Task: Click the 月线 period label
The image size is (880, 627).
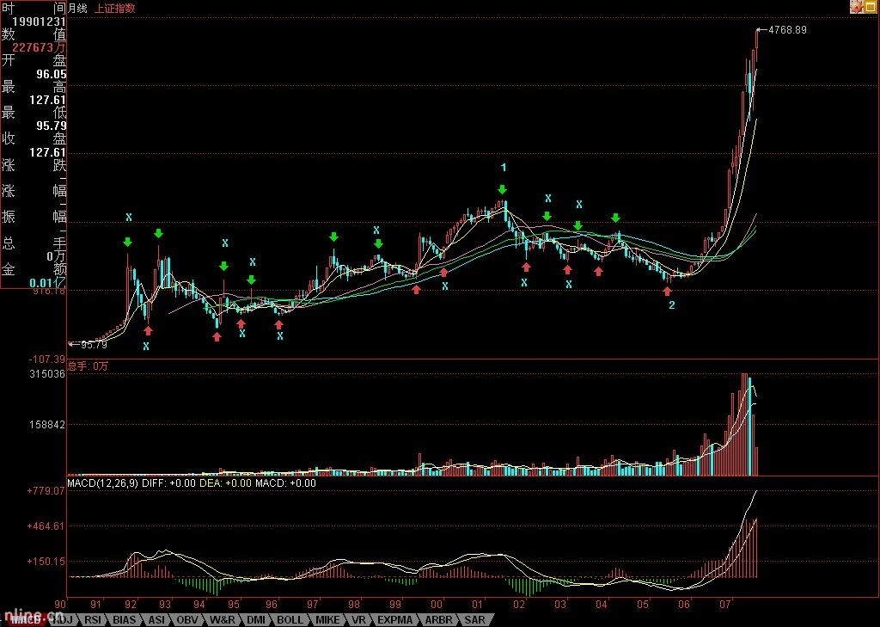Action: [x=77, y=8]
